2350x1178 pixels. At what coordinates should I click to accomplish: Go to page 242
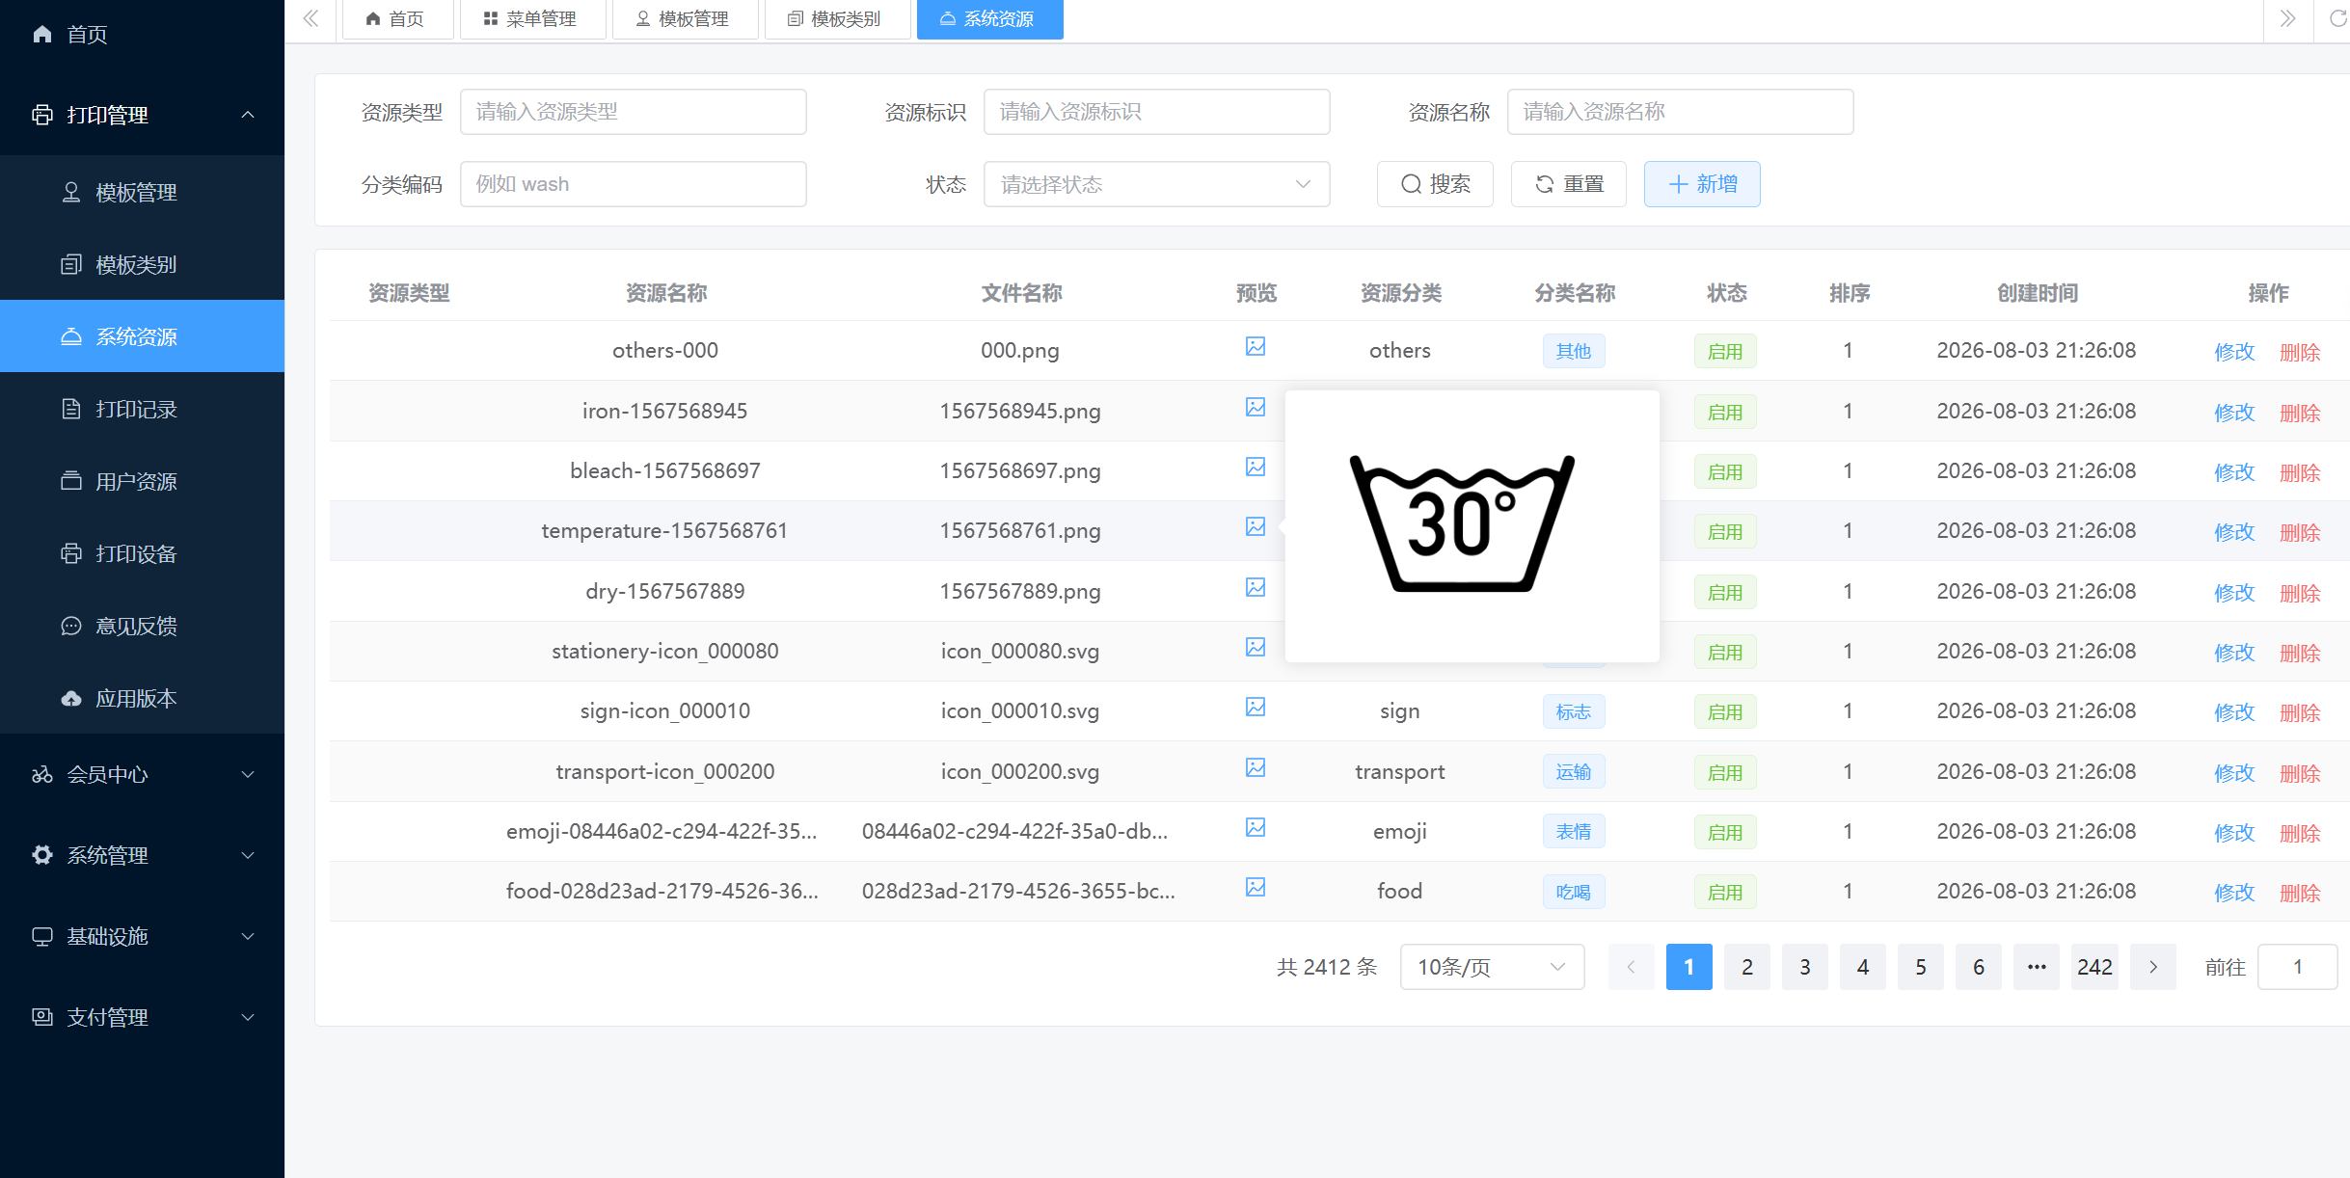[x=2094, y=967]
